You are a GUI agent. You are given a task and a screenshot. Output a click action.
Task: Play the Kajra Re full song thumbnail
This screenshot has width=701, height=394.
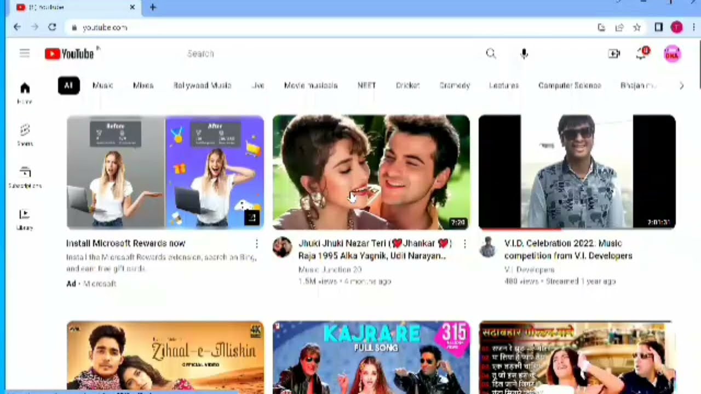pyautogui.click(x=371, y=357)
